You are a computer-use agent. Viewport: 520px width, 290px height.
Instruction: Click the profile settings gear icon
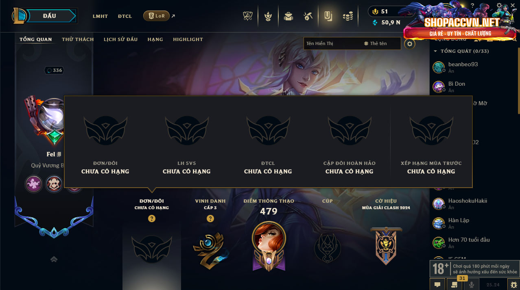pos(410,43)
